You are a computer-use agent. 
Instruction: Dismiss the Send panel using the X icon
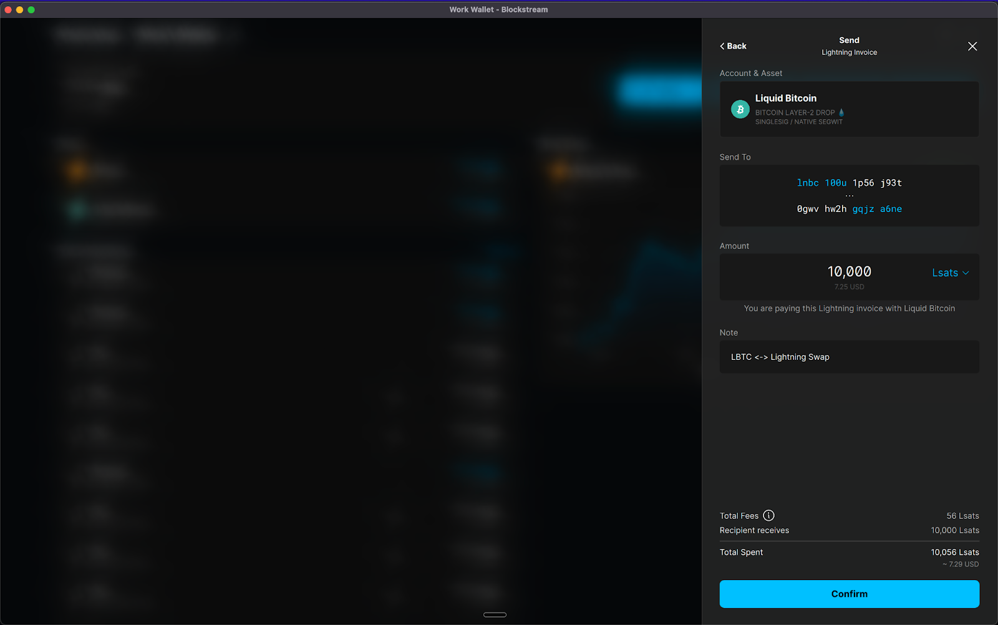(x=972, y=46)
